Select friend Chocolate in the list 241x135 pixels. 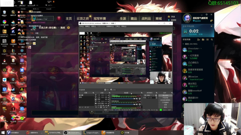click(x=197, y=50)
